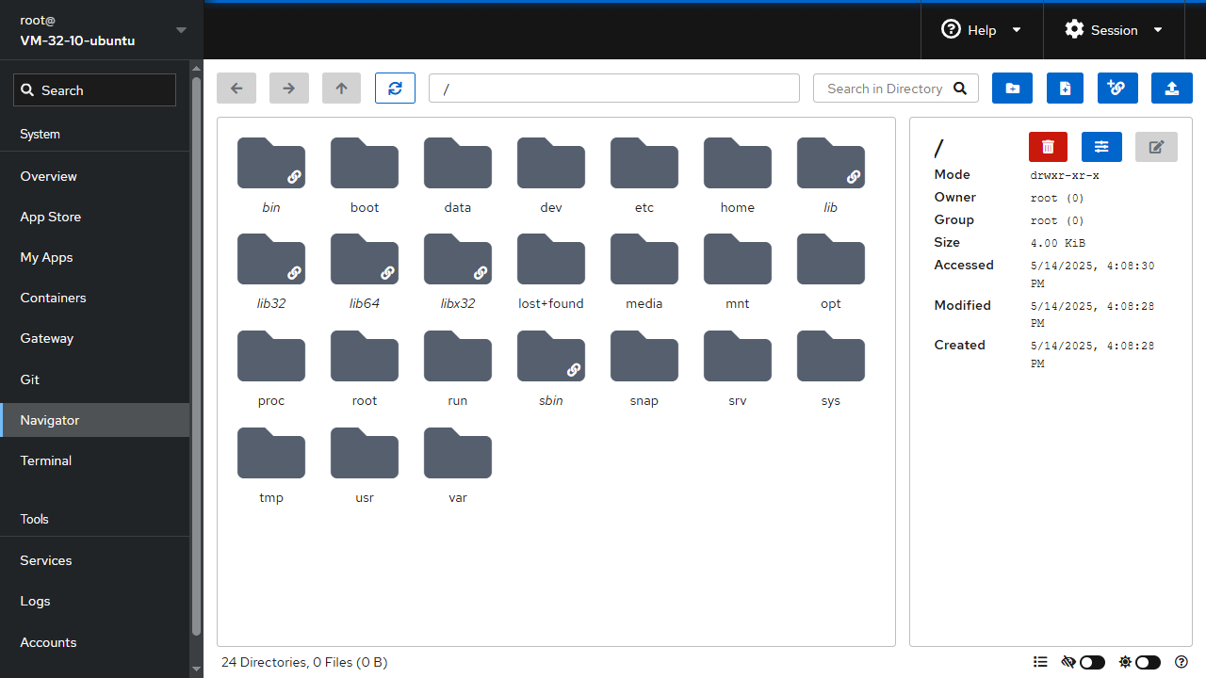Open the etc folder
The image size is (1206, 678).
[644, 176]
